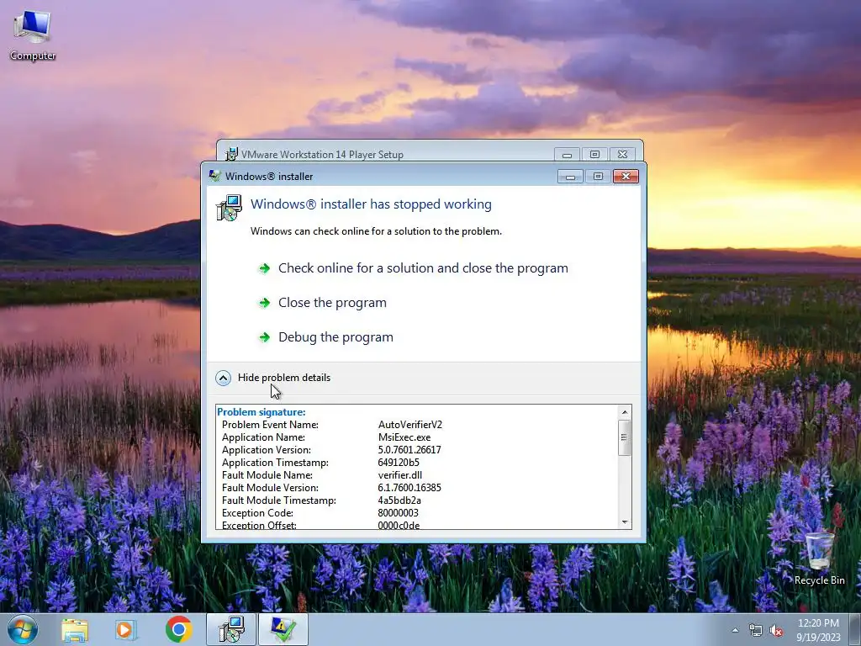Click the 'has stopped working' heading
Image resolution: width=861 pixels, height=646 pixels.
point(371,204)
